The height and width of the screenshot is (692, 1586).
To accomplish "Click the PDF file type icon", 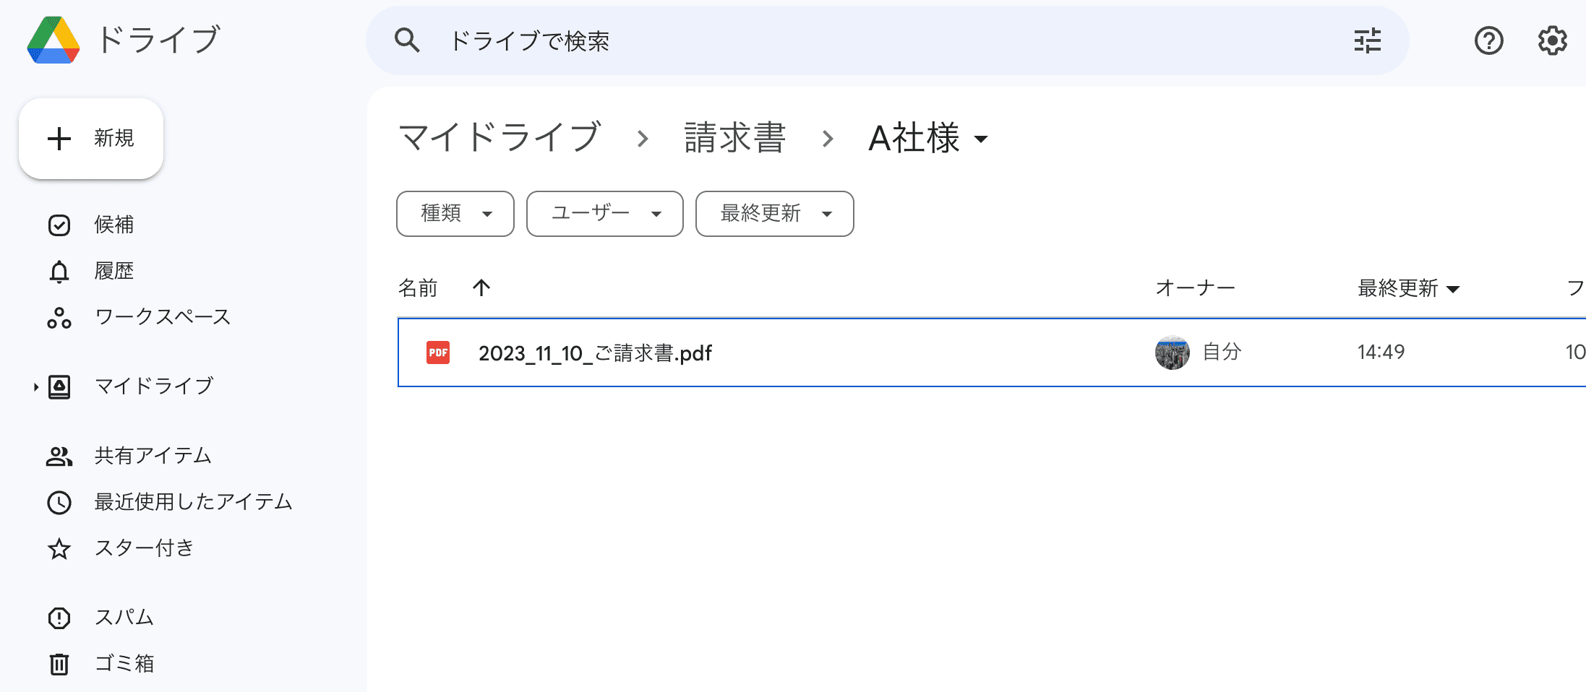I will (438, 353).
